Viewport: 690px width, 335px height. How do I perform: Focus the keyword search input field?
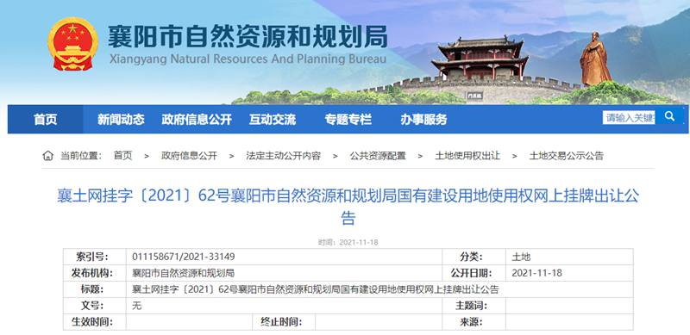629,117
